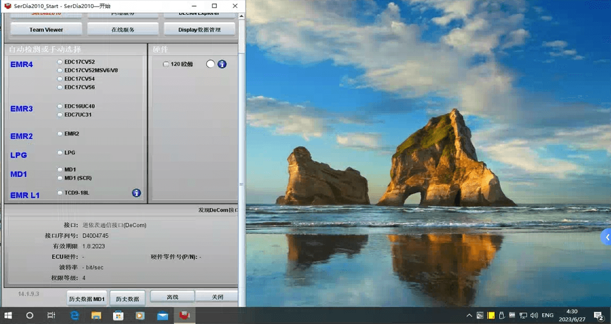Image resolution: width=611 pixels, height=324 pixels.
Task: Open File Explorer from the taskbar
Action: [x=96, y=316]
